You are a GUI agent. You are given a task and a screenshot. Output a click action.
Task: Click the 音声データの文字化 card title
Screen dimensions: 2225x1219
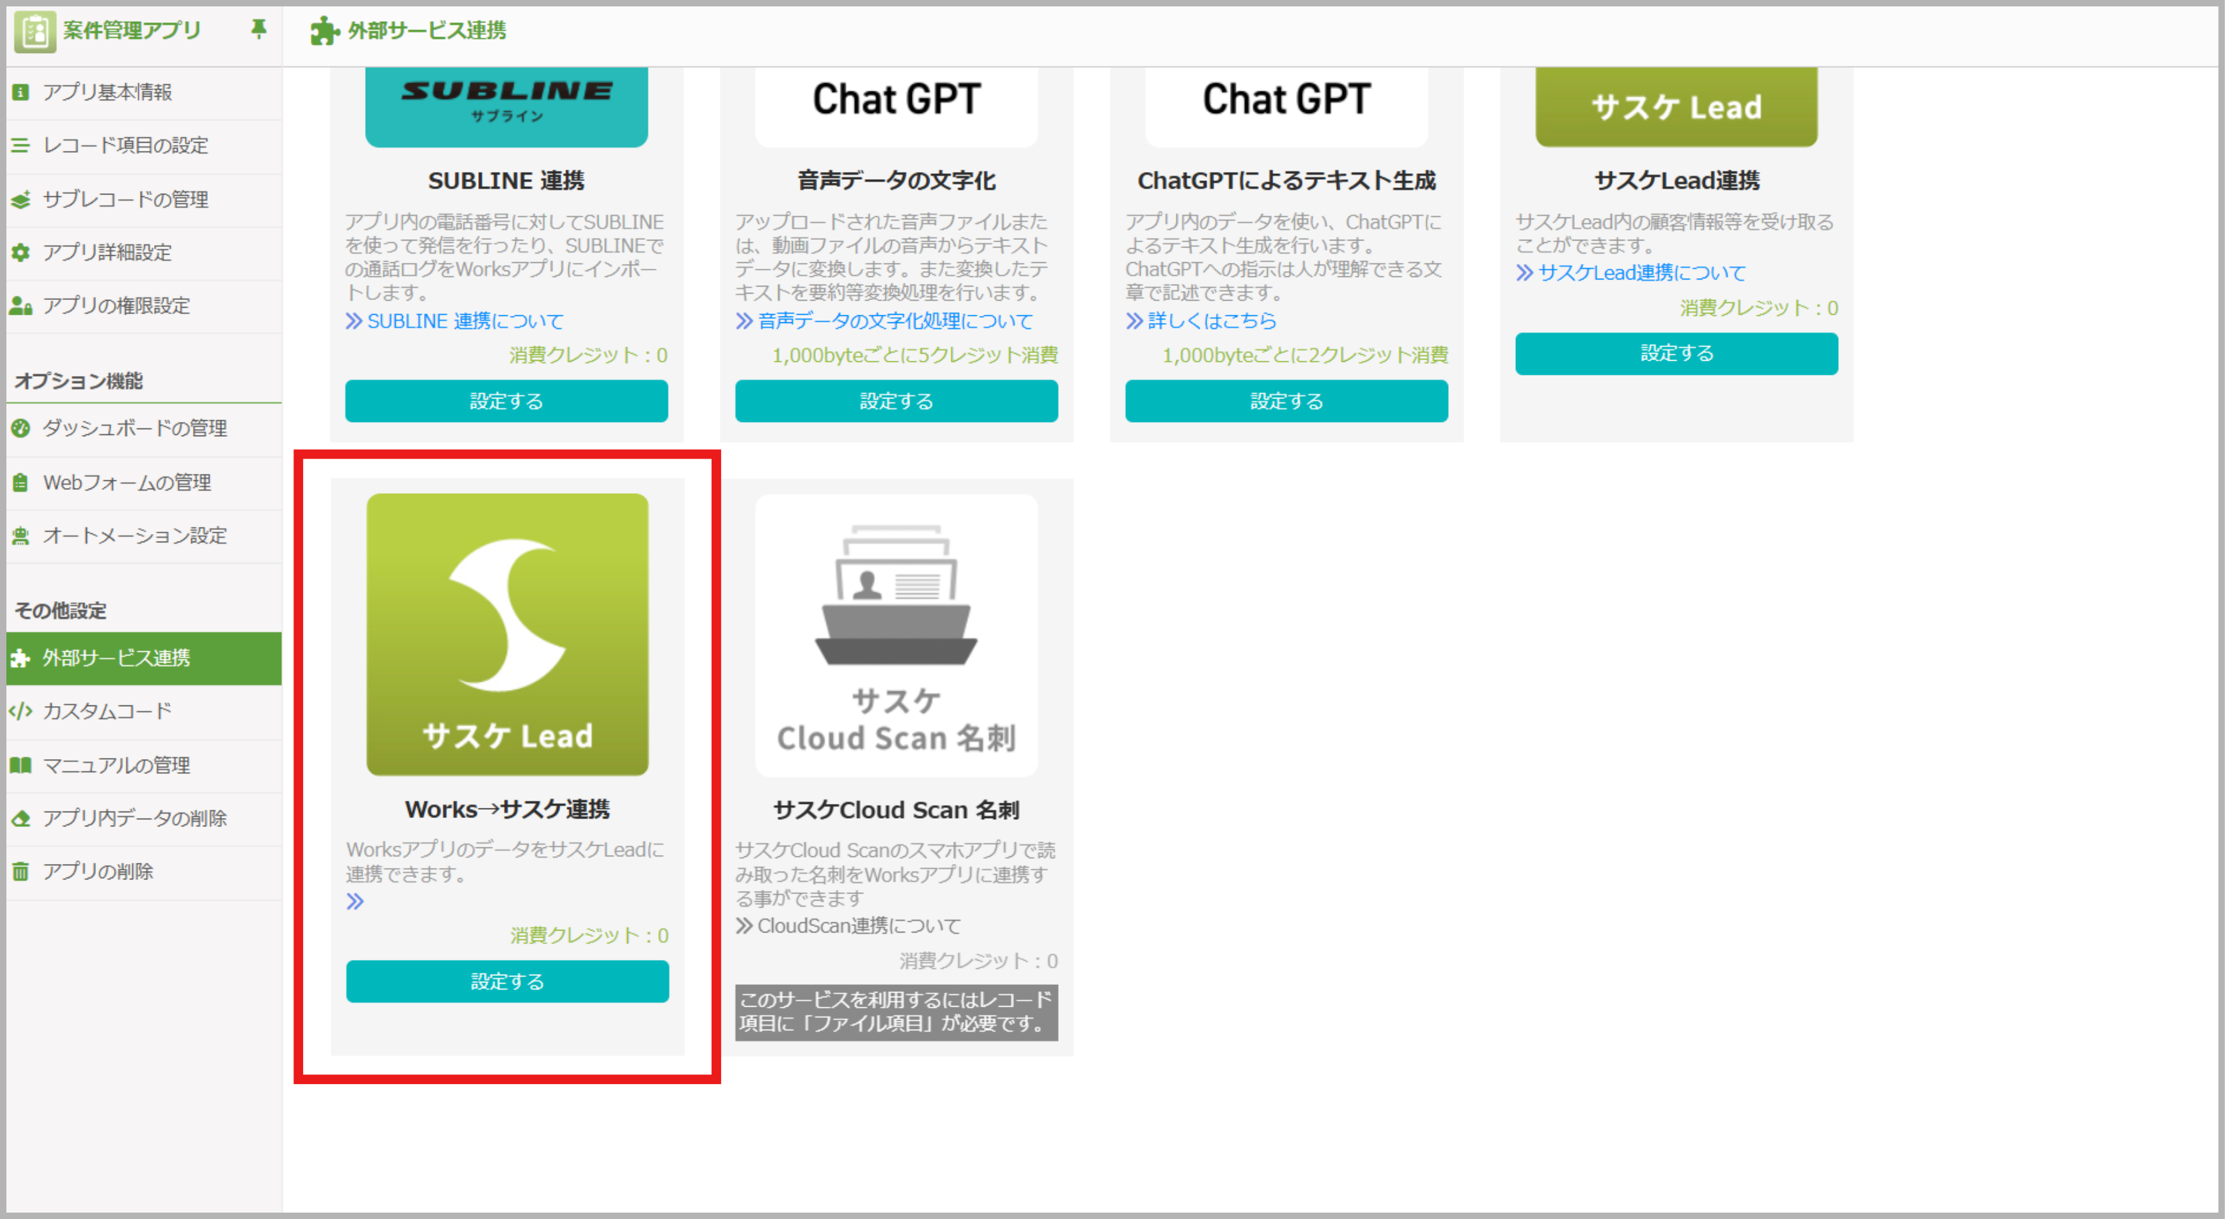pos(896,180)
